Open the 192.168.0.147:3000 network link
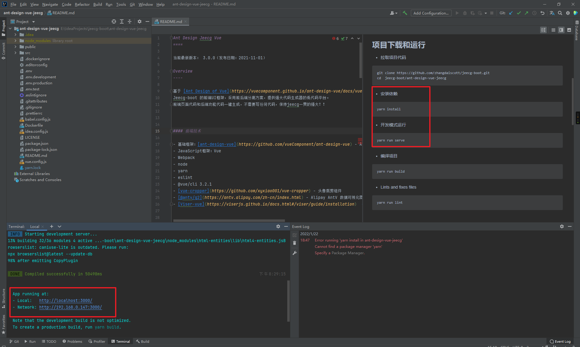580x347 pixels. pyautogui.click(x=70, y=307)
